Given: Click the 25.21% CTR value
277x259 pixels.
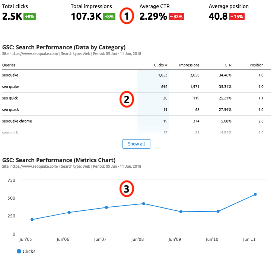Looking at the screenshot, I should point(225,98).
